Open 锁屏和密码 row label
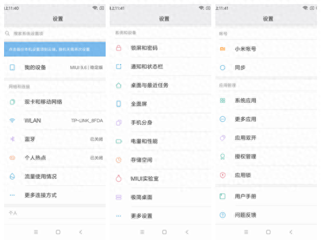321x244 pixels. (144, 48)
